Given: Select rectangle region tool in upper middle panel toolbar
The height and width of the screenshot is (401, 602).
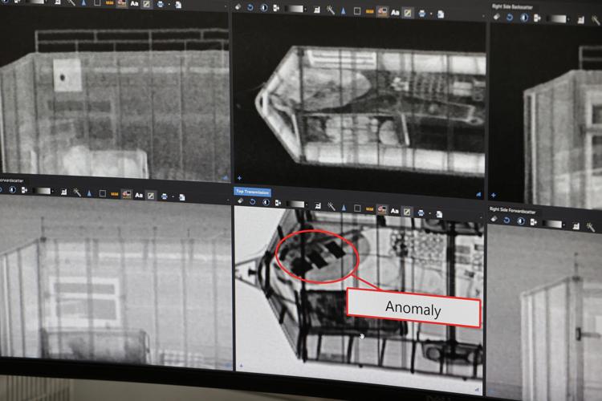Looking at the screenshot, I should pyautogui.click(x=357, y=11).
